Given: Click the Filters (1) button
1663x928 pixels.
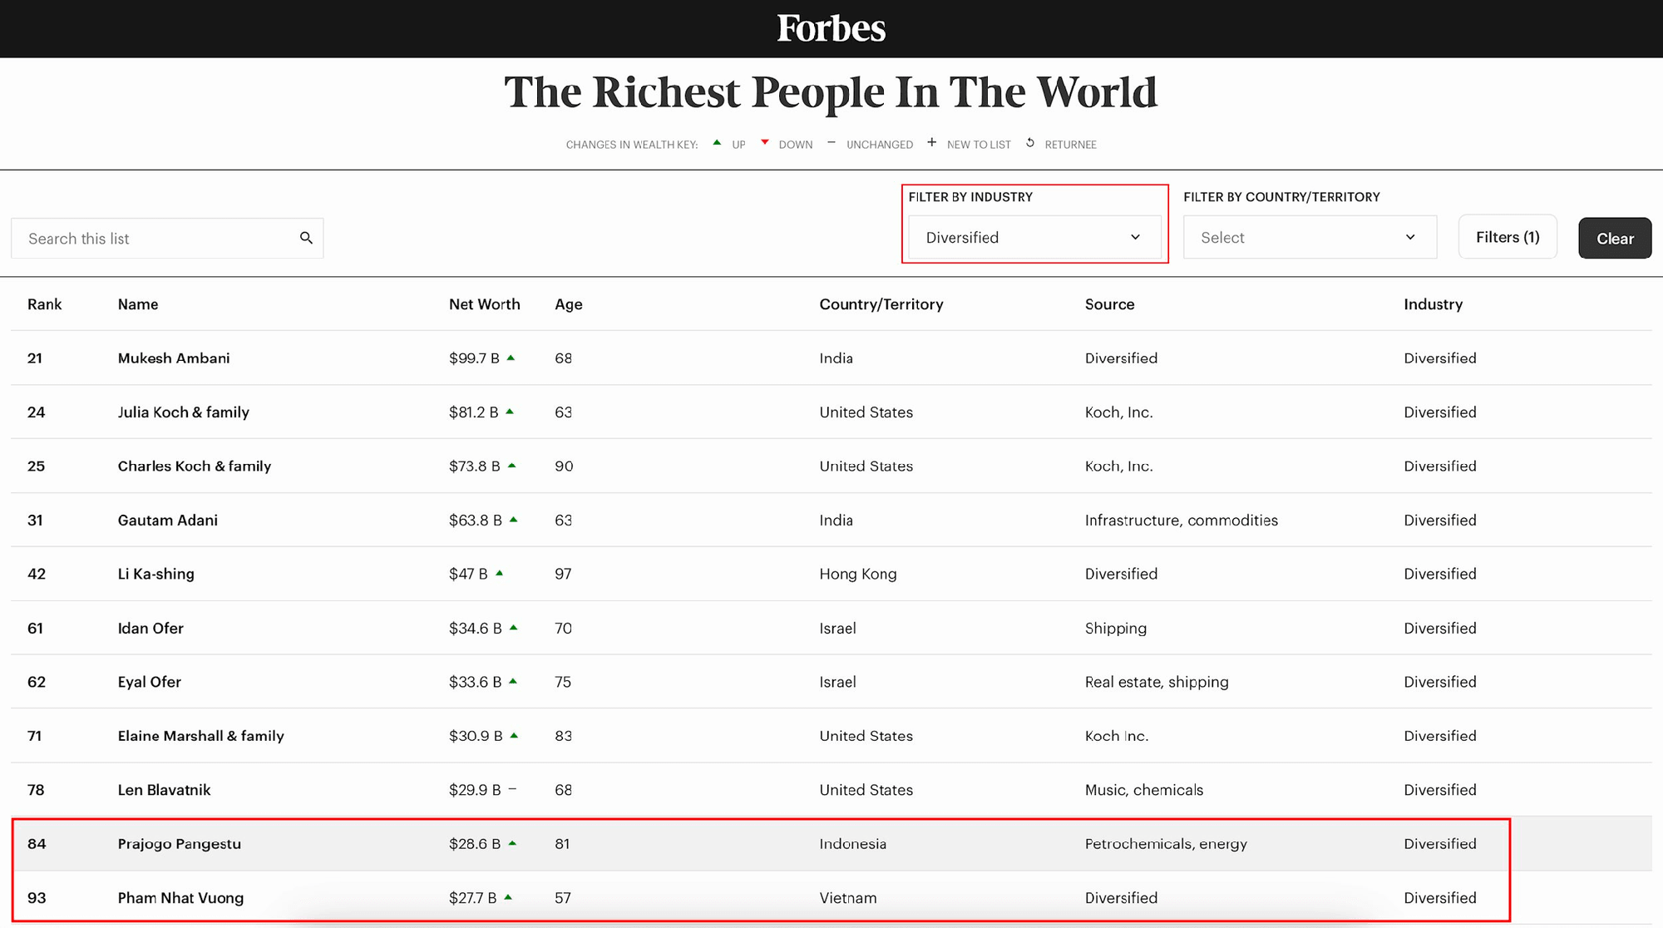Looking at the screenshot, I should pos(1508,238).
